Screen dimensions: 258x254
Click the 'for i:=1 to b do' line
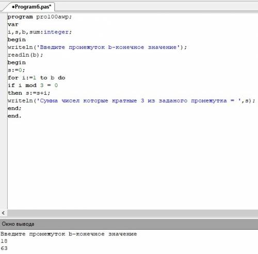point(37,78)
